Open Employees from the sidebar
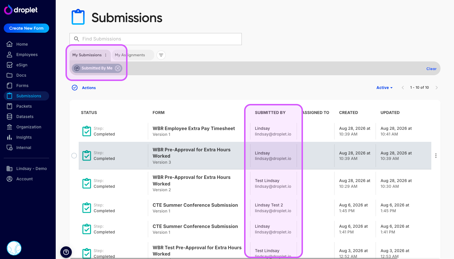Screen dimensions: 454x259 click(26, 55)
